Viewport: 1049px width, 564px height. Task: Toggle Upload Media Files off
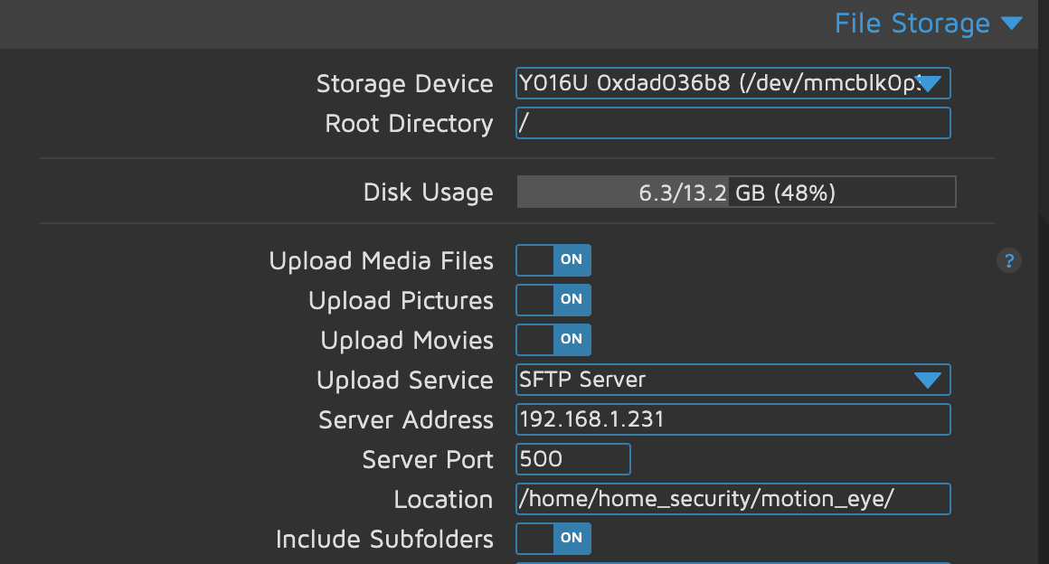pyautogui.click(x=553, y=260)
